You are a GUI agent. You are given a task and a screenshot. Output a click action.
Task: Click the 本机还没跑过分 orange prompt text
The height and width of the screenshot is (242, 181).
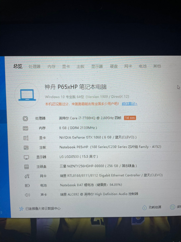(82, 104)
